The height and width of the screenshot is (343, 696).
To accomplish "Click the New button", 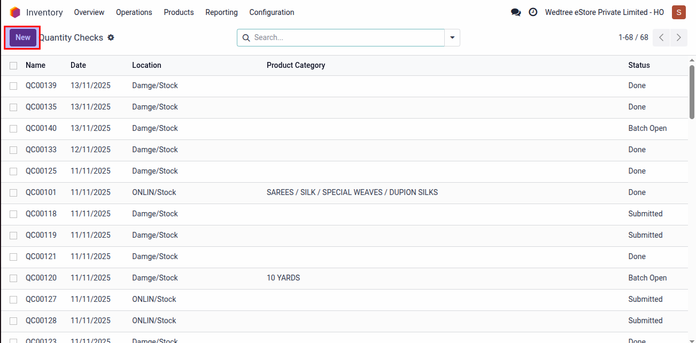I will pos(23,37).
